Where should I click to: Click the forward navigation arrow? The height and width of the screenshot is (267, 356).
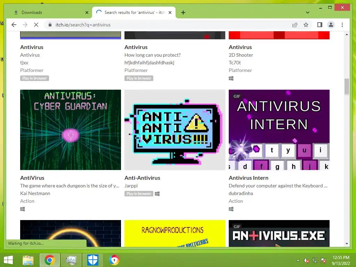click(25, 25)
